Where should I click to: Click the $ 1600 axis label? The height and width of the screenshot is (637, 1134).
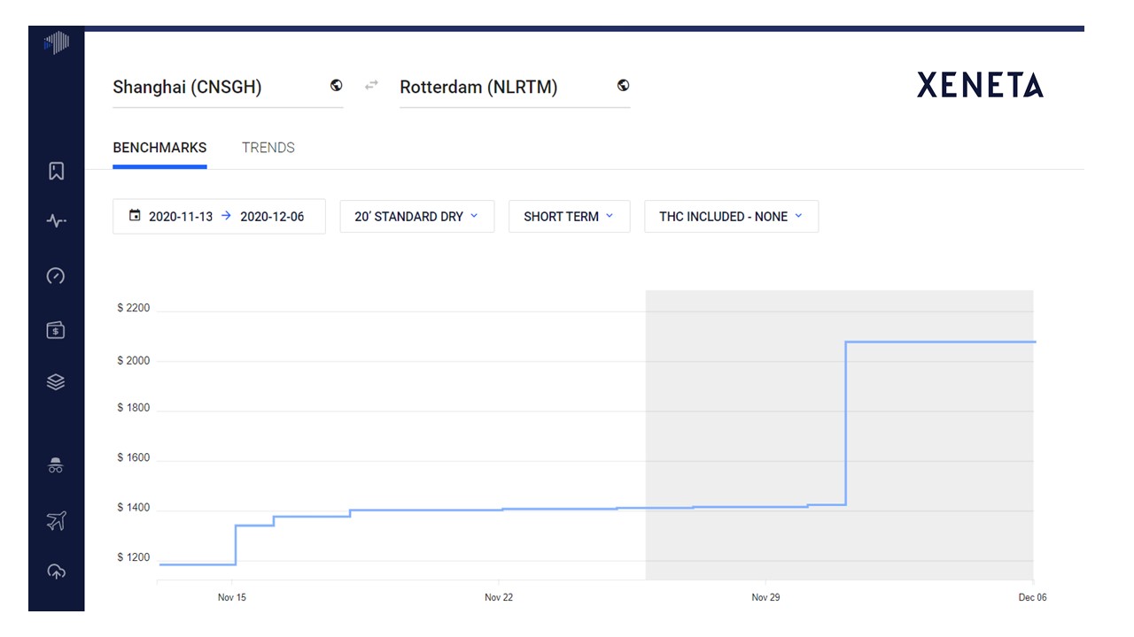[134, 458]
